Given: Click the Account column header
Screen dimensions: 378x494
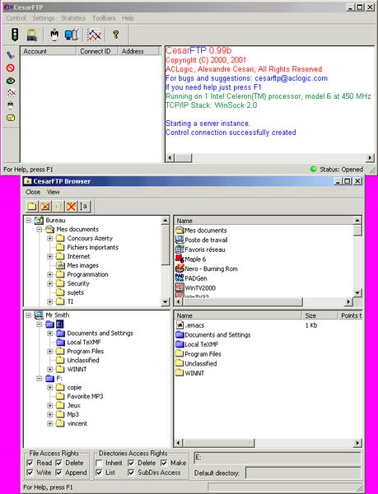Looking at the screenshot, I should (x=49, y=51).
